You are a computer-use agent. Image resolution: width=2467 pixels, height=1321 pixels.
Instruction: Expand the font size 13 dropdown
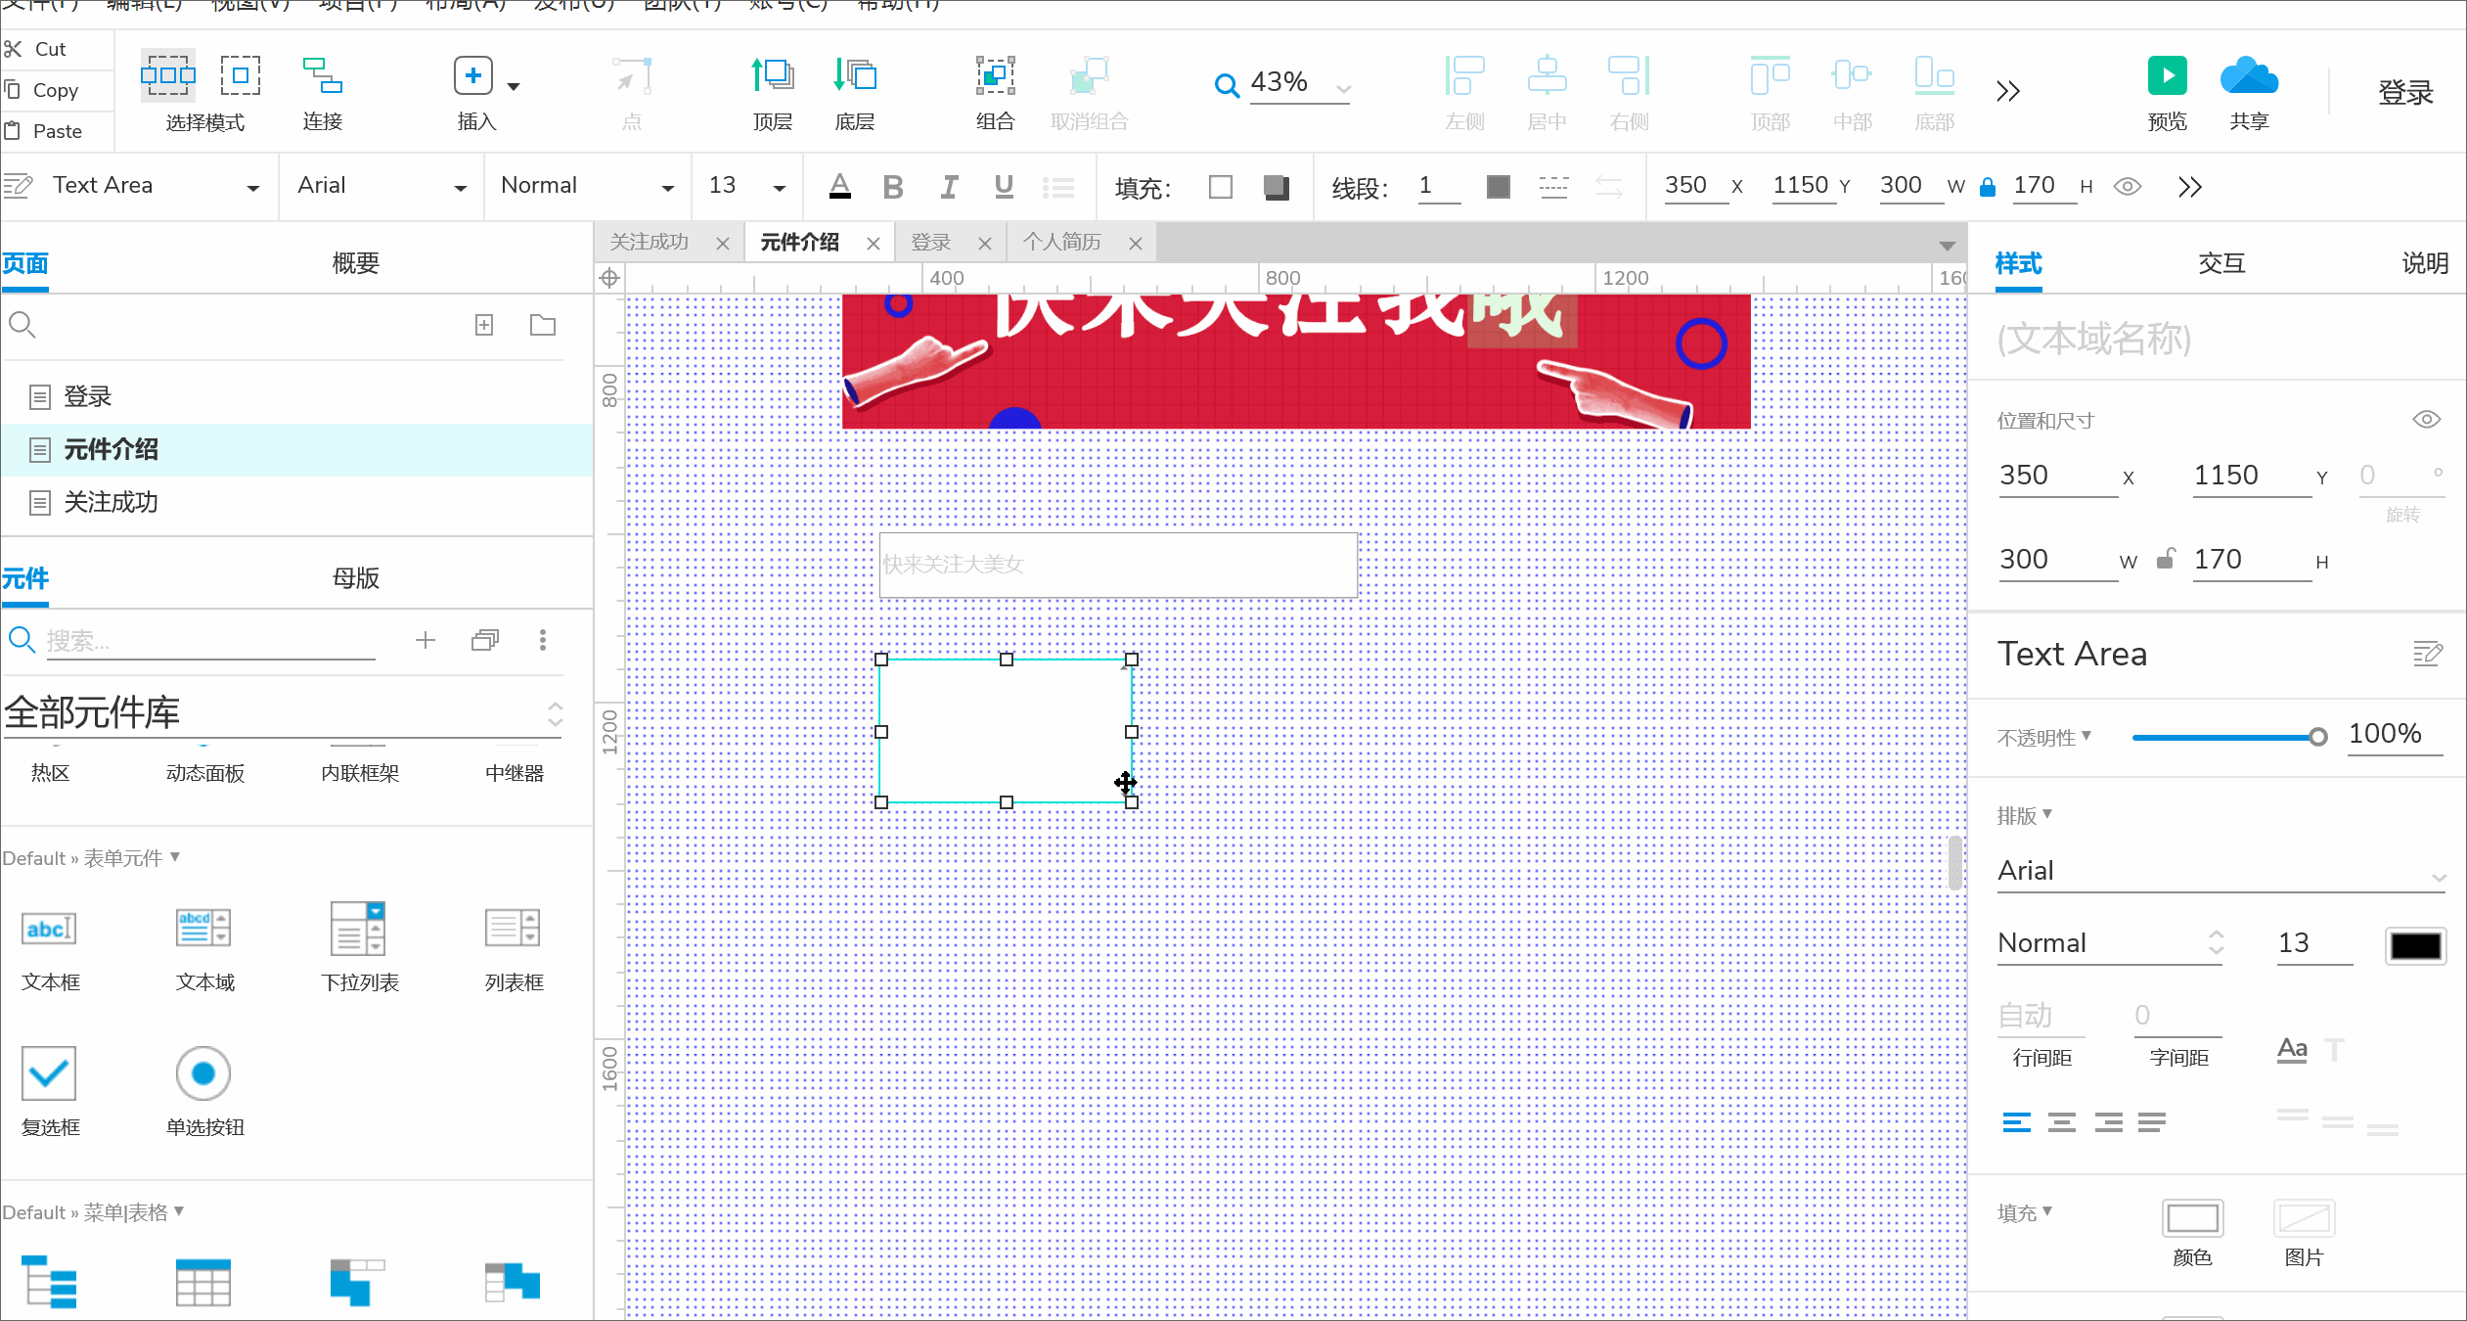(779, 187)
